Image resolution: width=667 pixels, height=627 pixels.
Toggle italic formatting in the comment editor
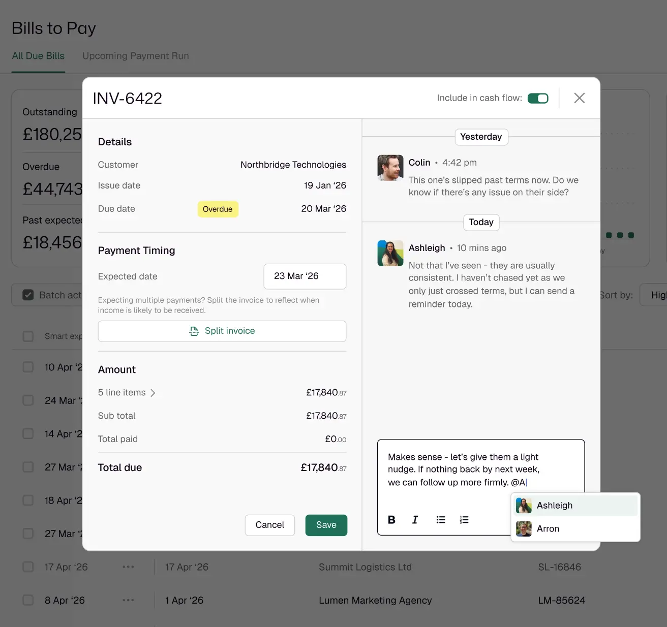coord(415,520)
